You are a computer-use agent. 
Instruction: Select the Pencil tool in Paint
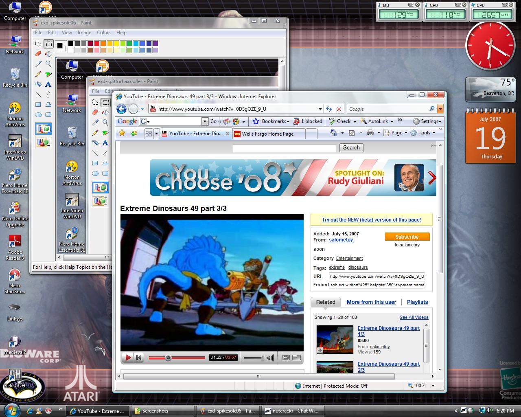coord(38,74)
